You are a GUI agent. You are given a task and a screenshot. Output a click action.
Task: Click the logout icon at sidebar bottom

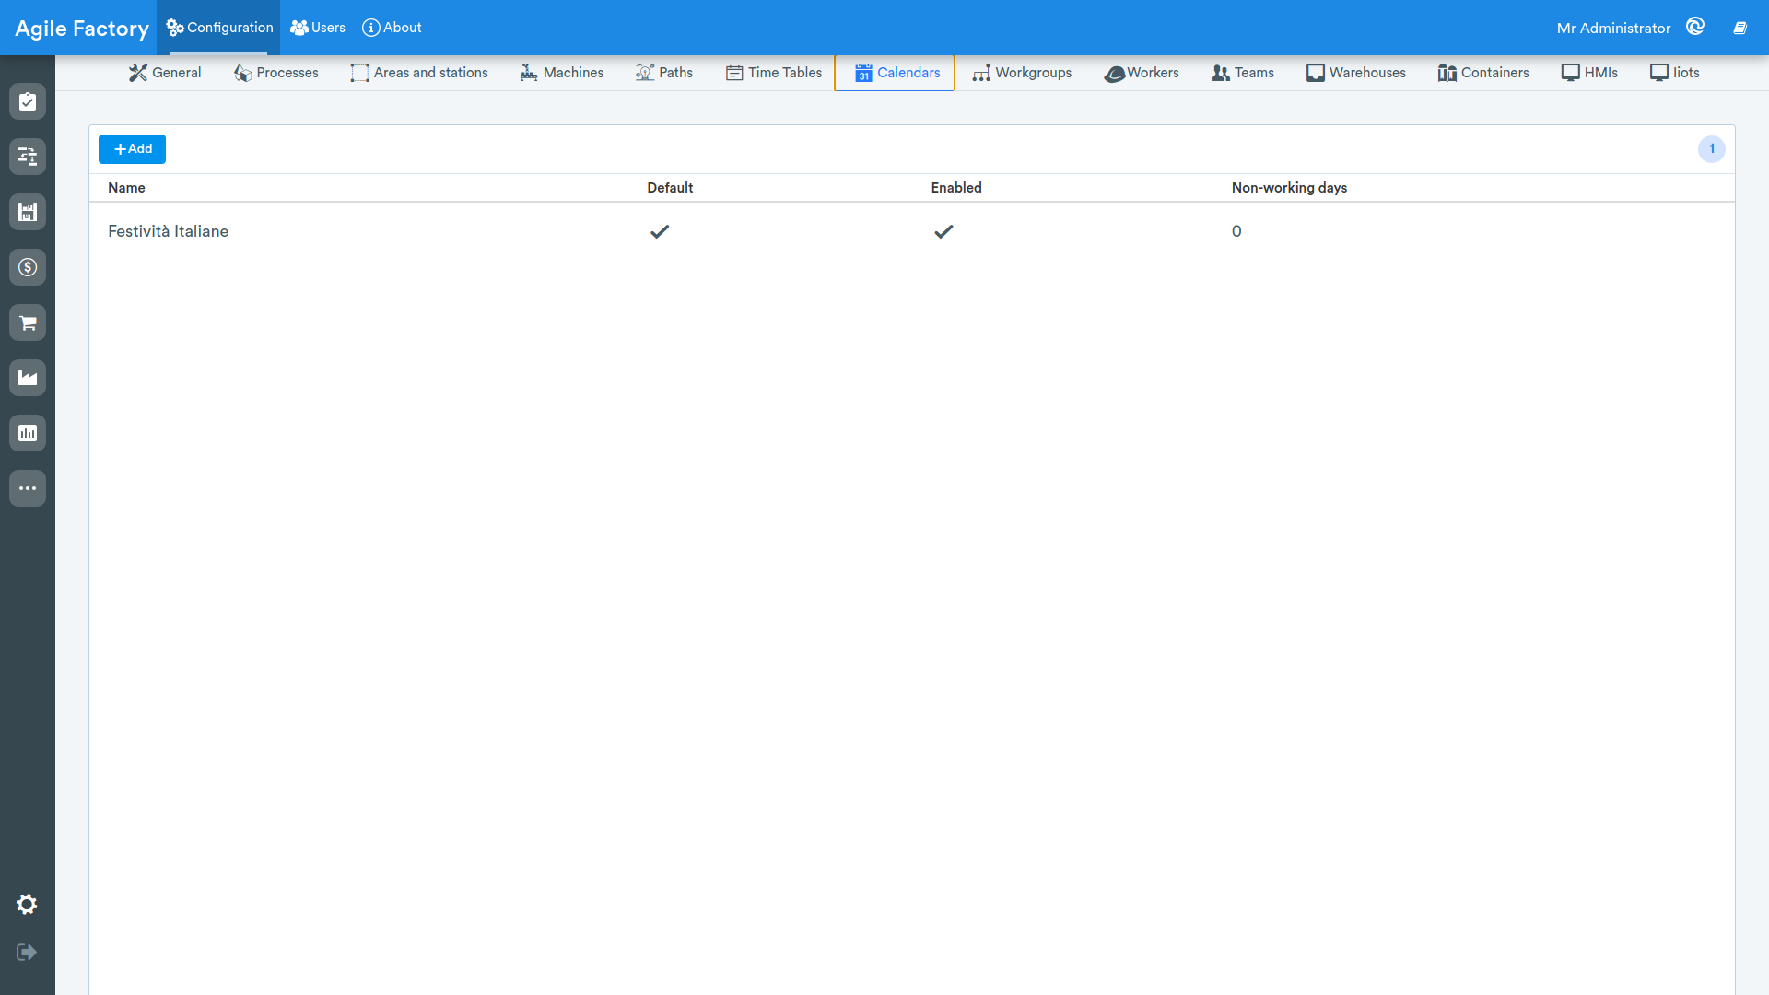pos(27,952)
